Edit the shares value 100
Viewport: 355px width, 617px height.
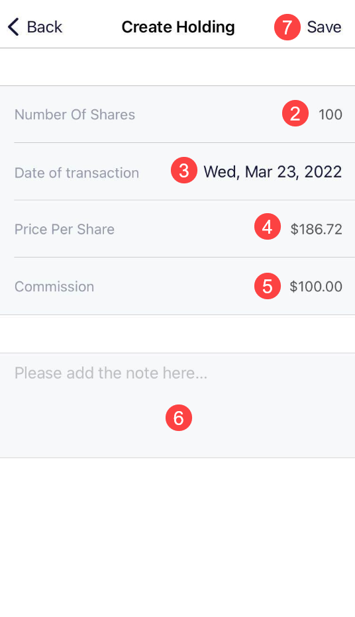[330, 115]
